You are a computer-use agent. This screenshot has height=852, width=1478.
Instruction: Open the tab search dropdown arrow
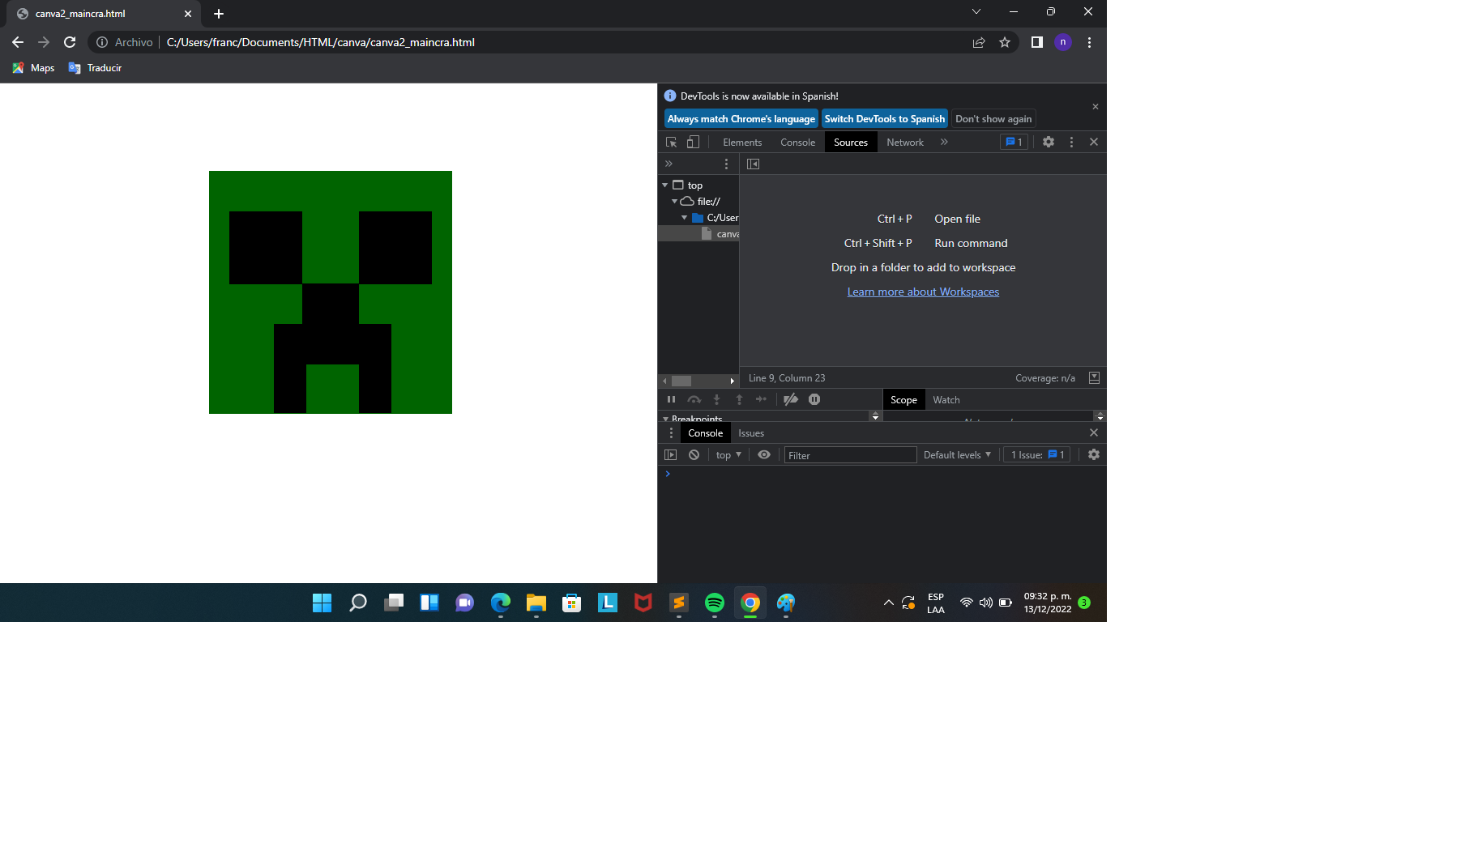976,11
